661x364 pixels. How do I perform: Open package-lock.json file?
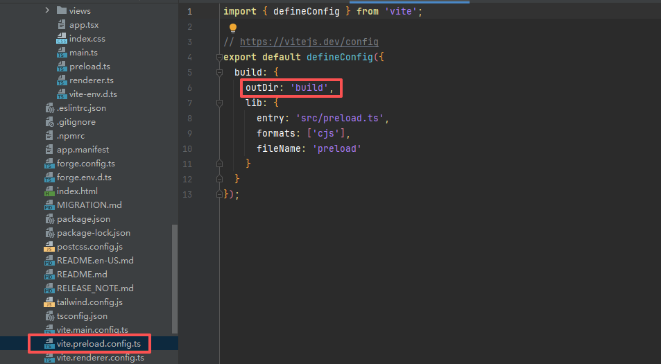click(94, 232)
